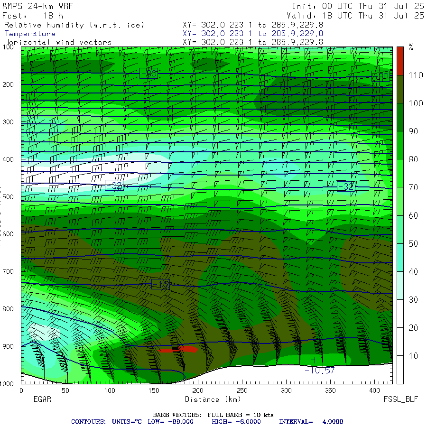427x427 pixels.
Task: Click the '10' colorbar label
Action: pos(413,356)
